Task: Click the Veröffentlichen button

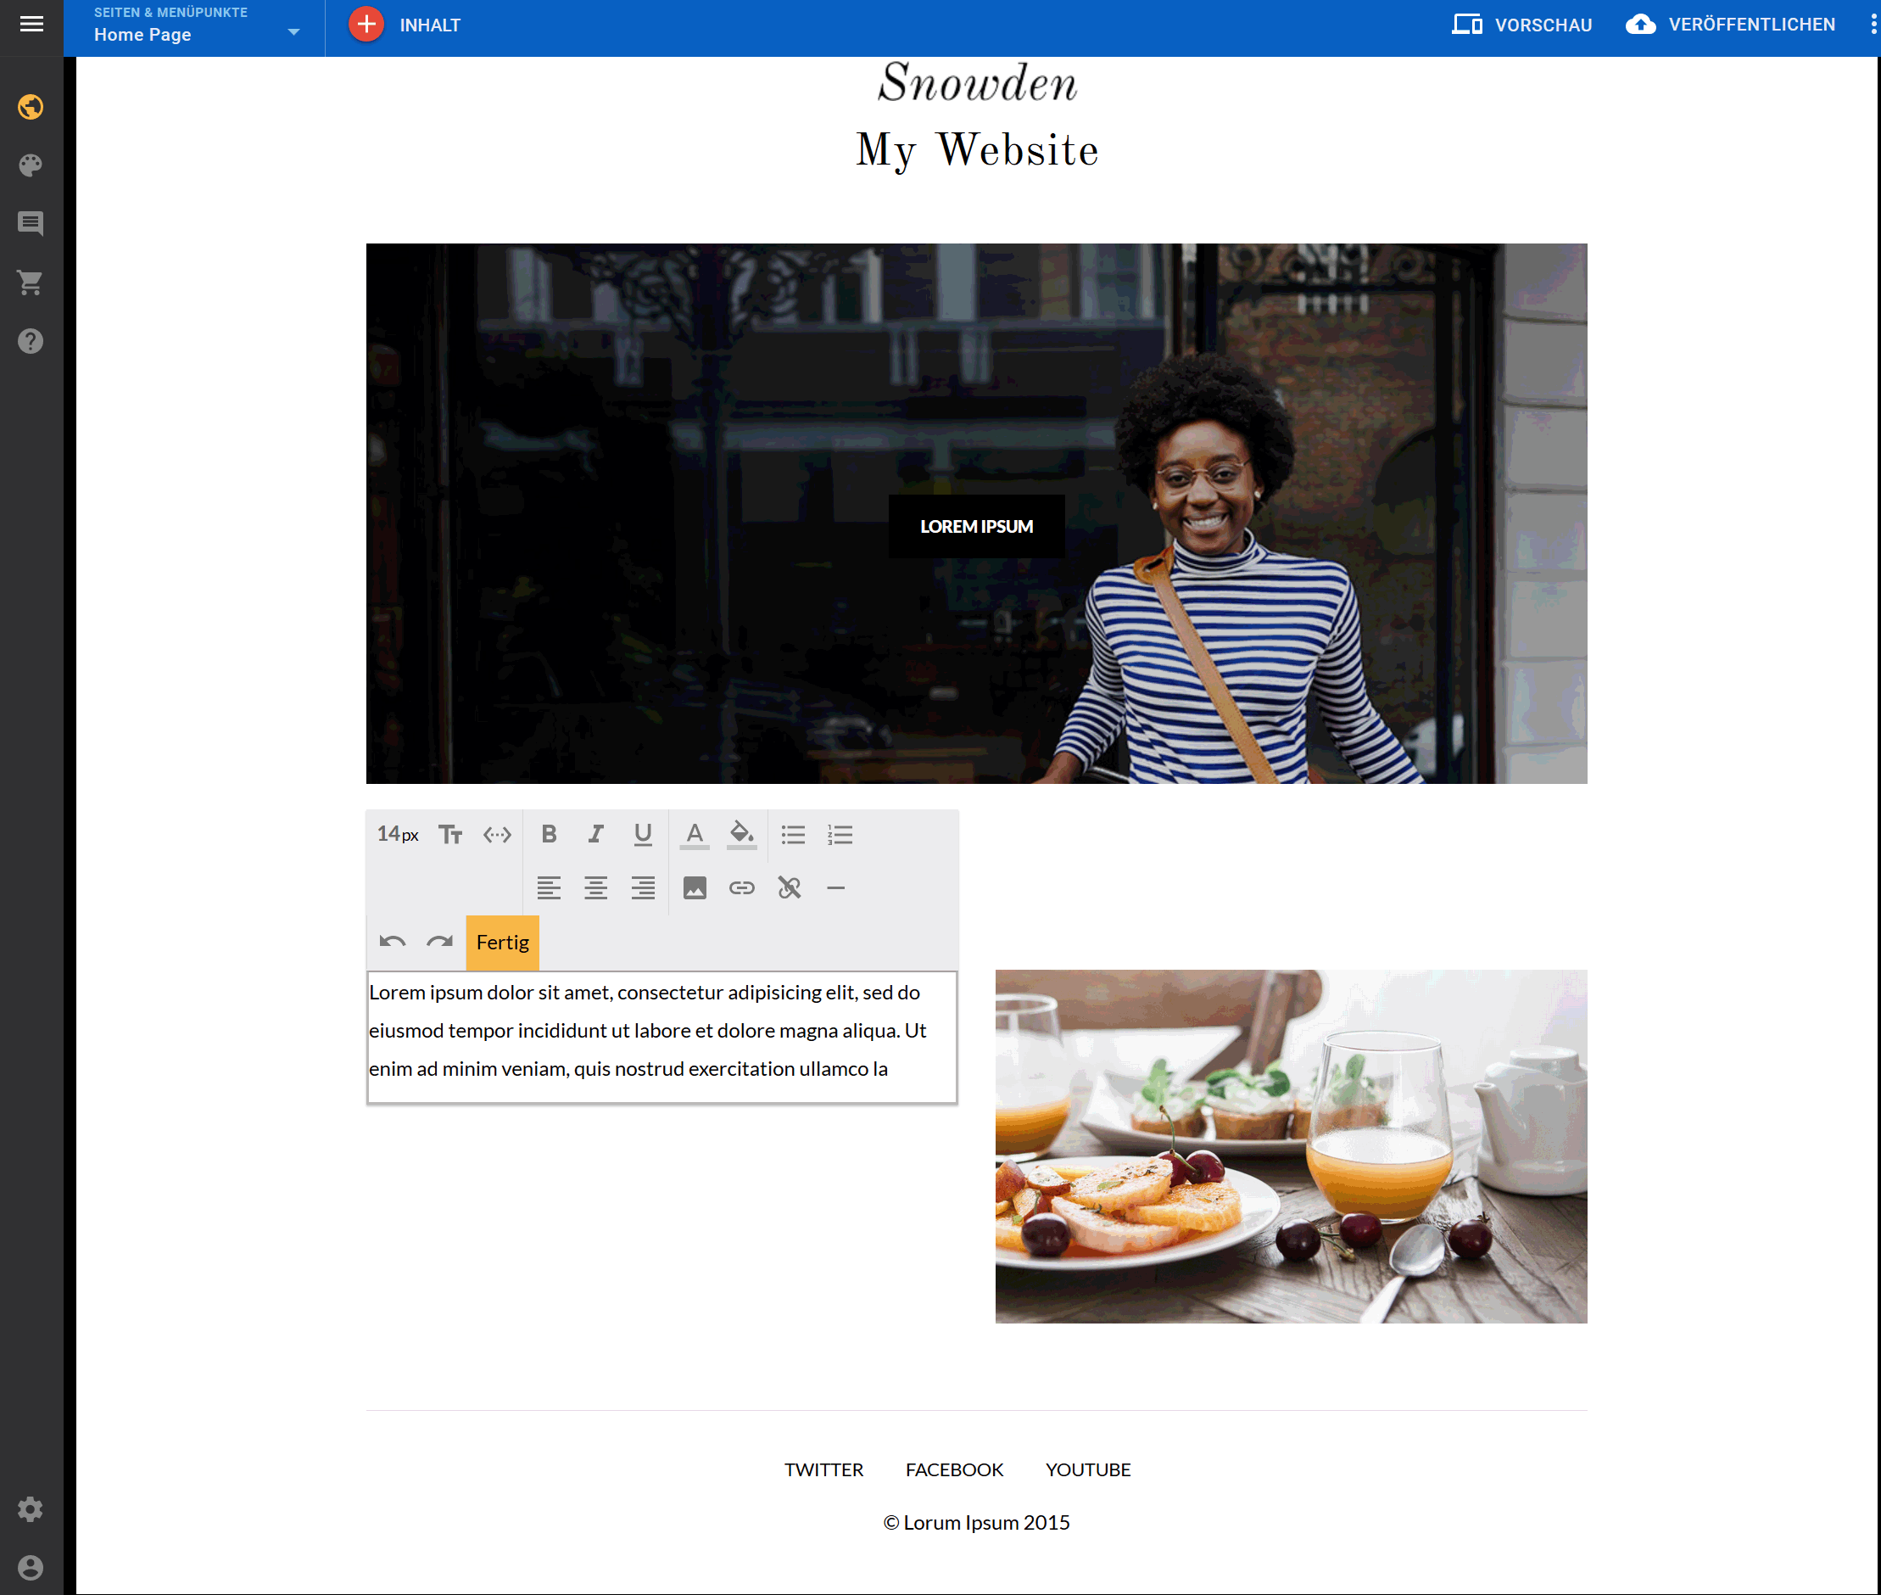Action: 1731,25
